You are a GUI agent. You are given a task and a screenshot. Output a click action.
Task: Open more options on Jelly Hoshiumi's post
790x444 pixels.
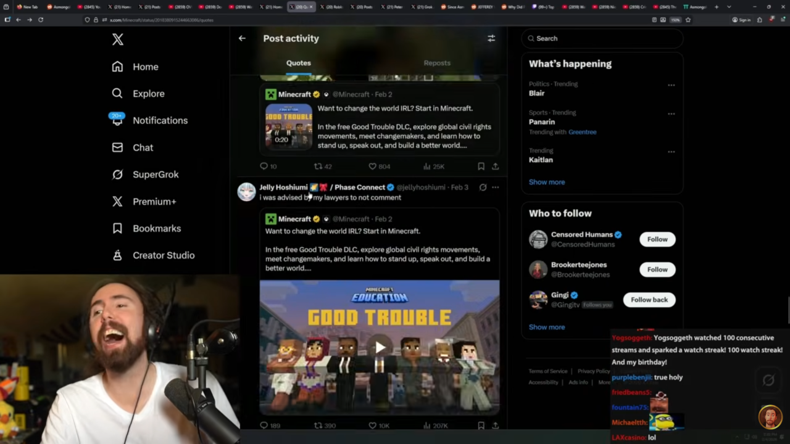(x=495, y=187)
